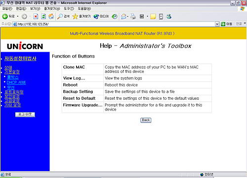
Task: Click 'View the system logs' description text
Action: (x=123, y=78)
